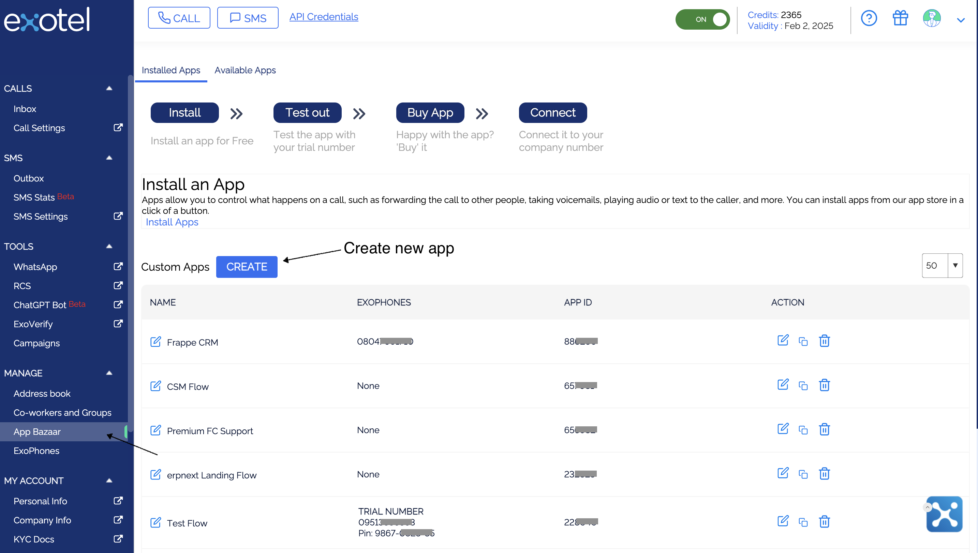Click the CREATE custom app button

point(247,267)
